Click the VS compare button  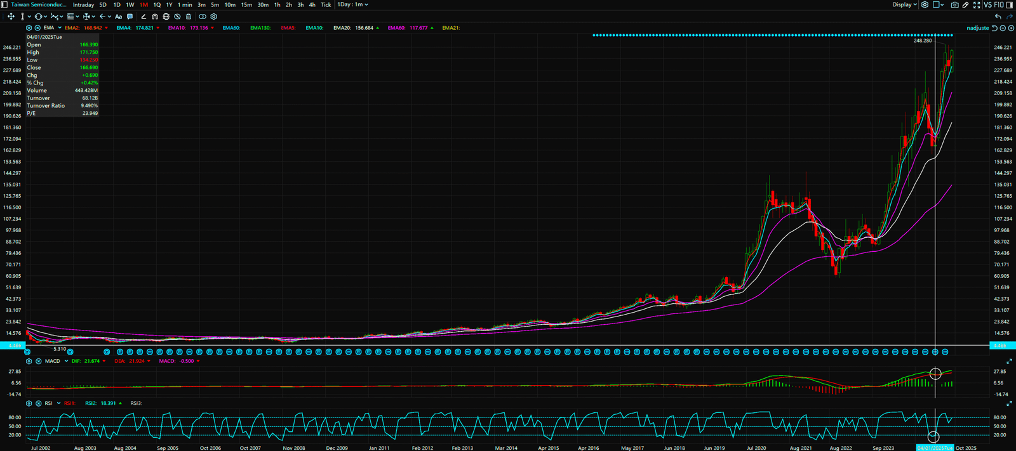(987, 4)
